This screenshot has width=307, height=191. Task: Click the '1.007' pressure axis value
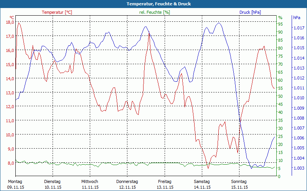click(x=299, y=128)
